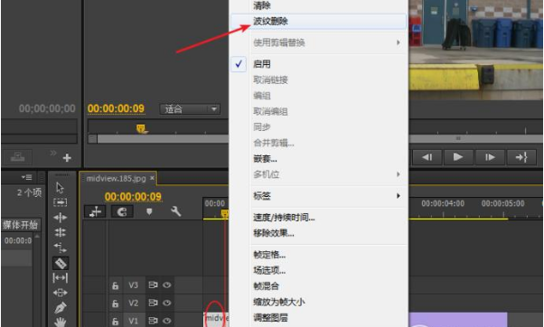Toggle sync lock for track V1
544x327 pixels.
[153, 321]
